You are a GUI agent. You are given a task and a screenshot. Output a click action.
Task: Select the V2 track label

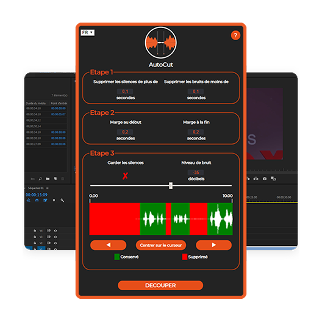[41, 243]
